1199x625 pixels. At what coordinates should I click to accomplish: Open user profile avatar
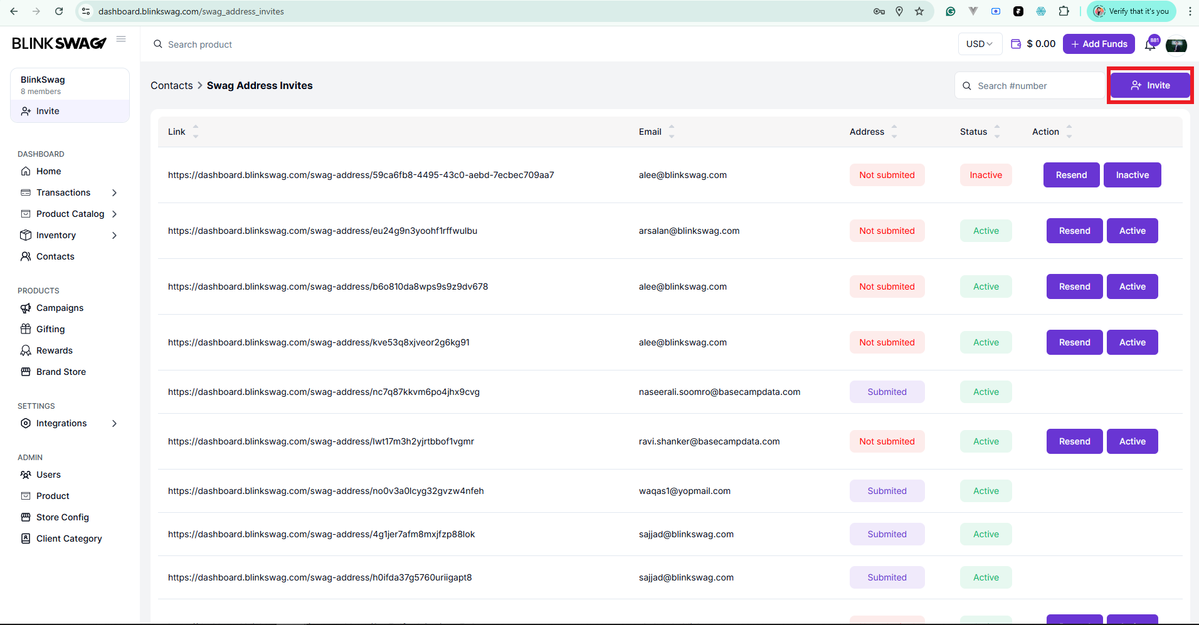pos(1176,45)
